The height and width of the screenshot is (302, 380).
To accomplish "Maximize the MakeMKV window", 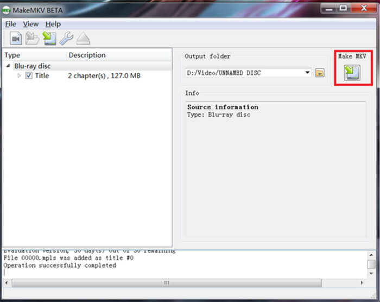I will point(343,8).
